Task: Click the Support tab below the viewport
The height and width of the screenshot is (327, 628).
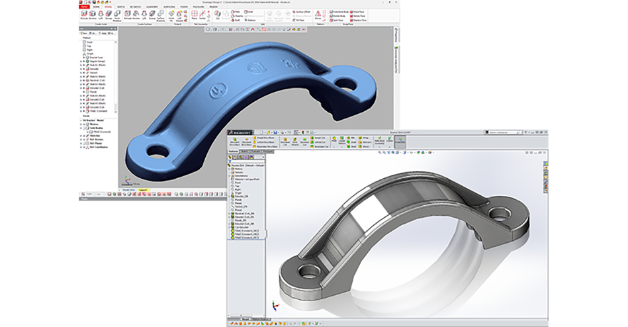Action: click(142, 191)
